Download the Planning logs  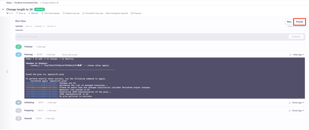(x=290, y=55)
